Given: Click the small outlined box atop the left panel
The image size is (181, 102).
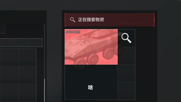Looking at the screenshot, I should tap(3, 28).
